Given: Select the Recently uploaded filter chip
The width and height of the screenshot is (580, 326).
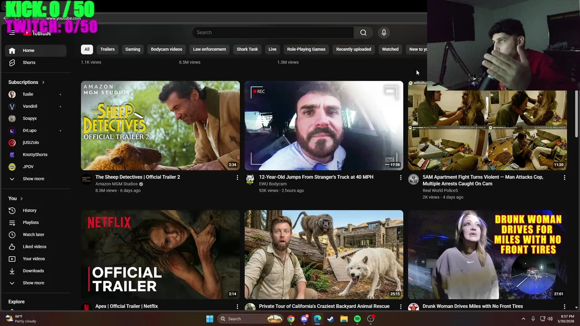Looking at the screenshot, I should [x=353, y=49].
